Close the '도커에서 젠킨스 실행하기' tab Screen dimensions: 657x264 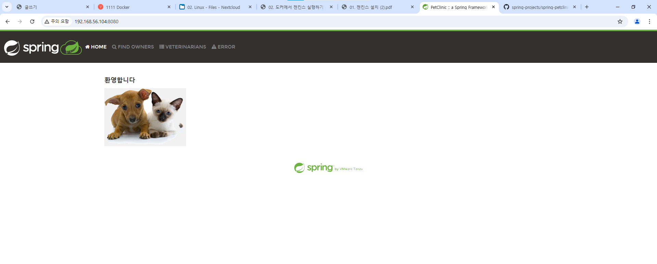pos(331,7)
